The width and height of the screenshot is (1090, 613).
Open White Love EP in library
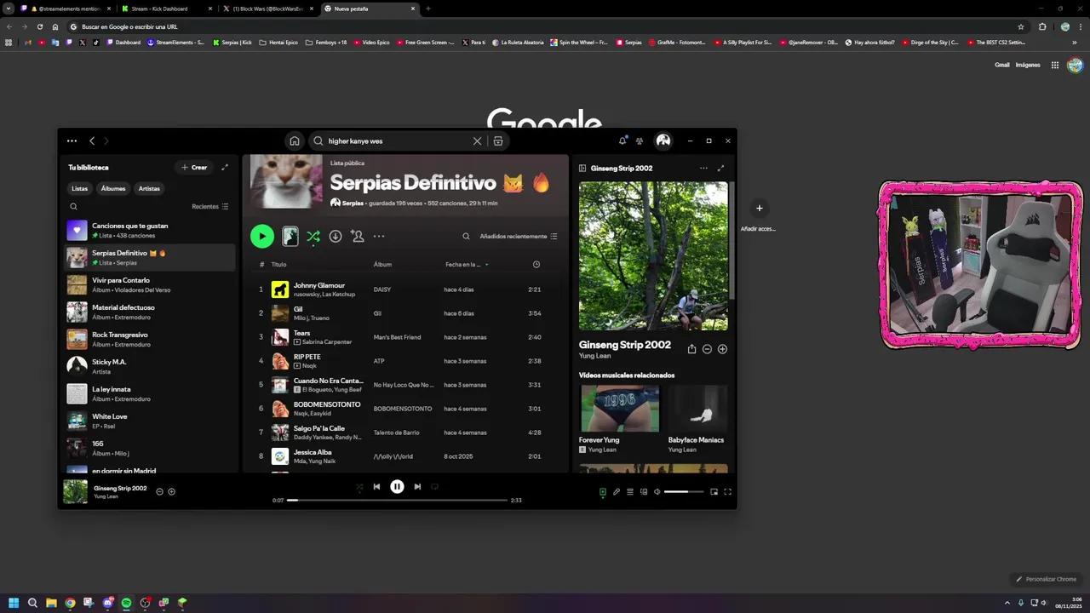[150, 421]
